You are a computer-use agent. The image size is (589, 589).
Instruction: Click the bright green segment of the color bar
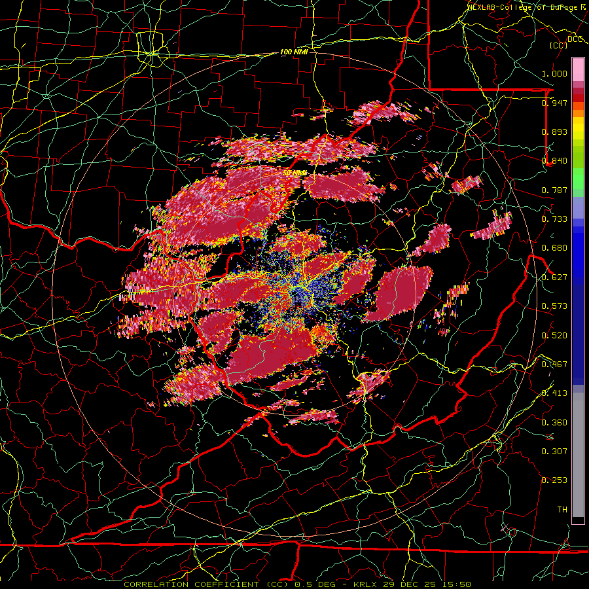(578, 179)
